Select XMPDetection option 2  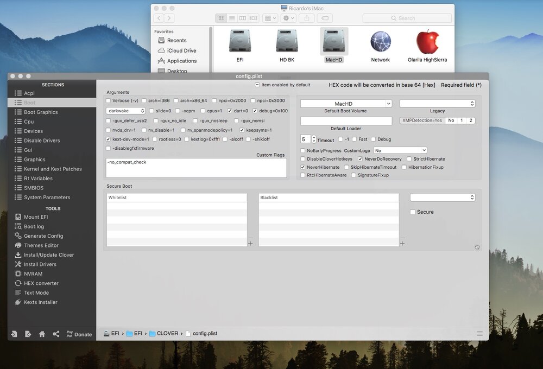pyautogui.click(x=471, y=120)
